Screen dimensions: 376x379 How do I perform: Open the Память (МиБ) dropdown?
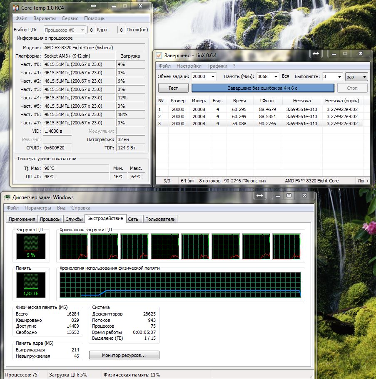[x=275, y=77]
